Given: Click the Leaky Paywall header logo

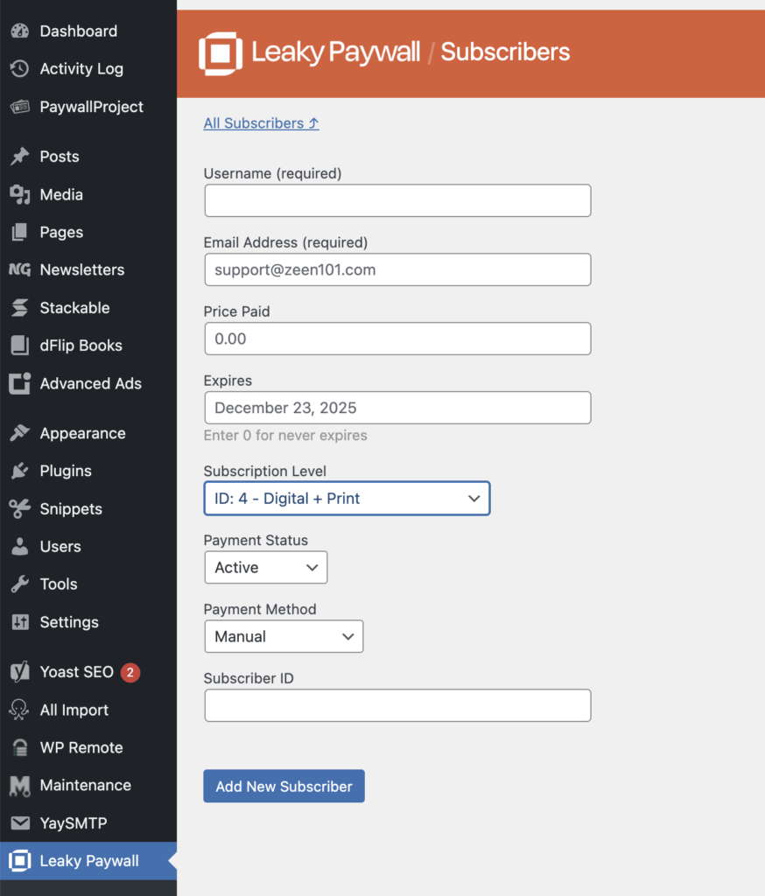Looking at the screenshot, I should (220, 52).
